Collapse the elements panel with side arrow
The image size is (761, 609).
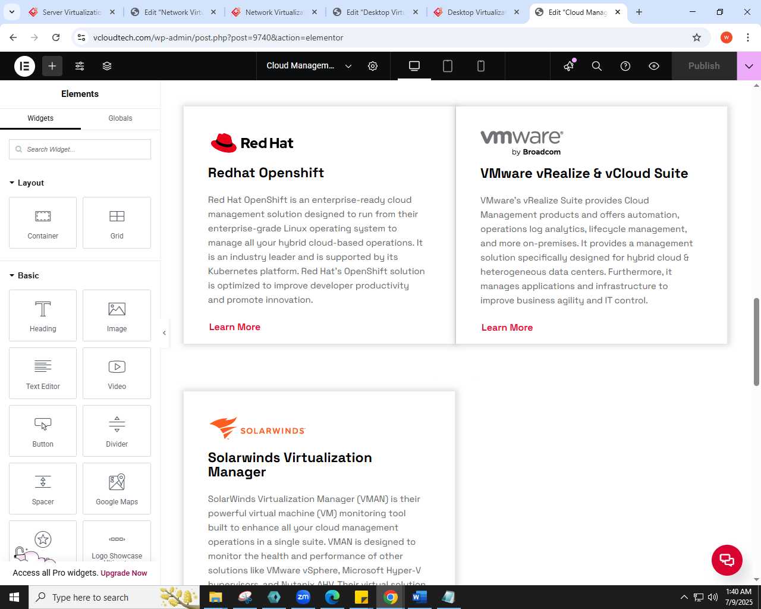pos(165,333)
